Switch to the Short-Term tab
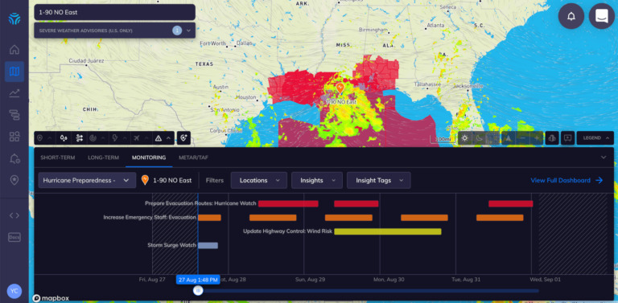 [58, 158]
